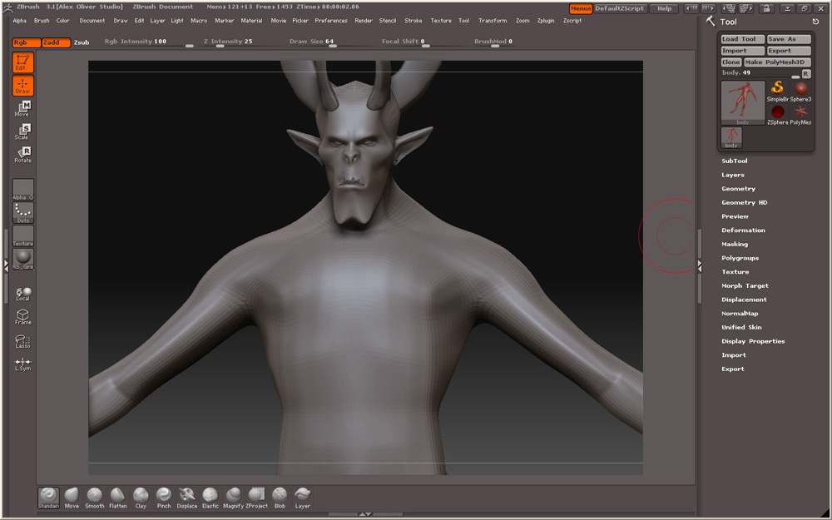Choose the Elastic brush
This screenshot has height=520, width=832.
pos(210,498)
